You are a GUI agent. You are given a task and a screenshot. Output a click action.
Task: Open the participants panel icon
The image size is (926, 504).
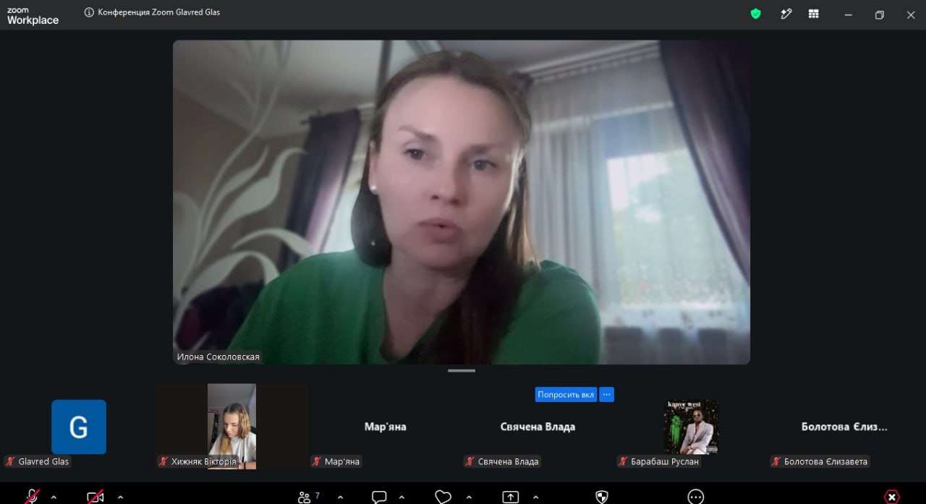304,497
